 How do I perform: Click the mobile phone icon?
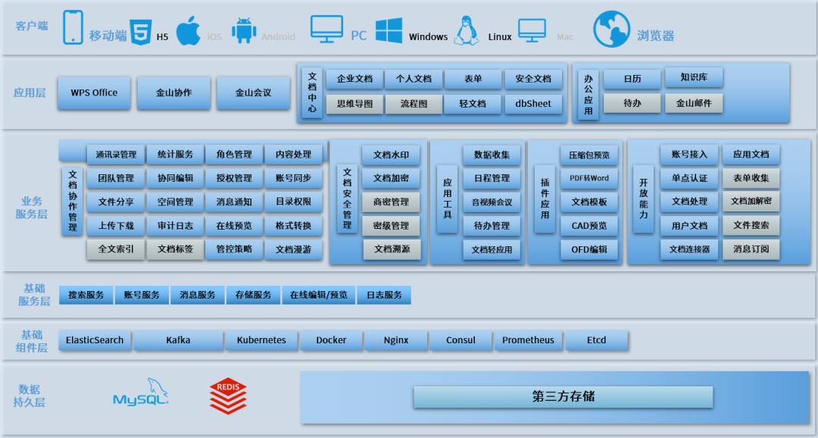pos(73,28)
